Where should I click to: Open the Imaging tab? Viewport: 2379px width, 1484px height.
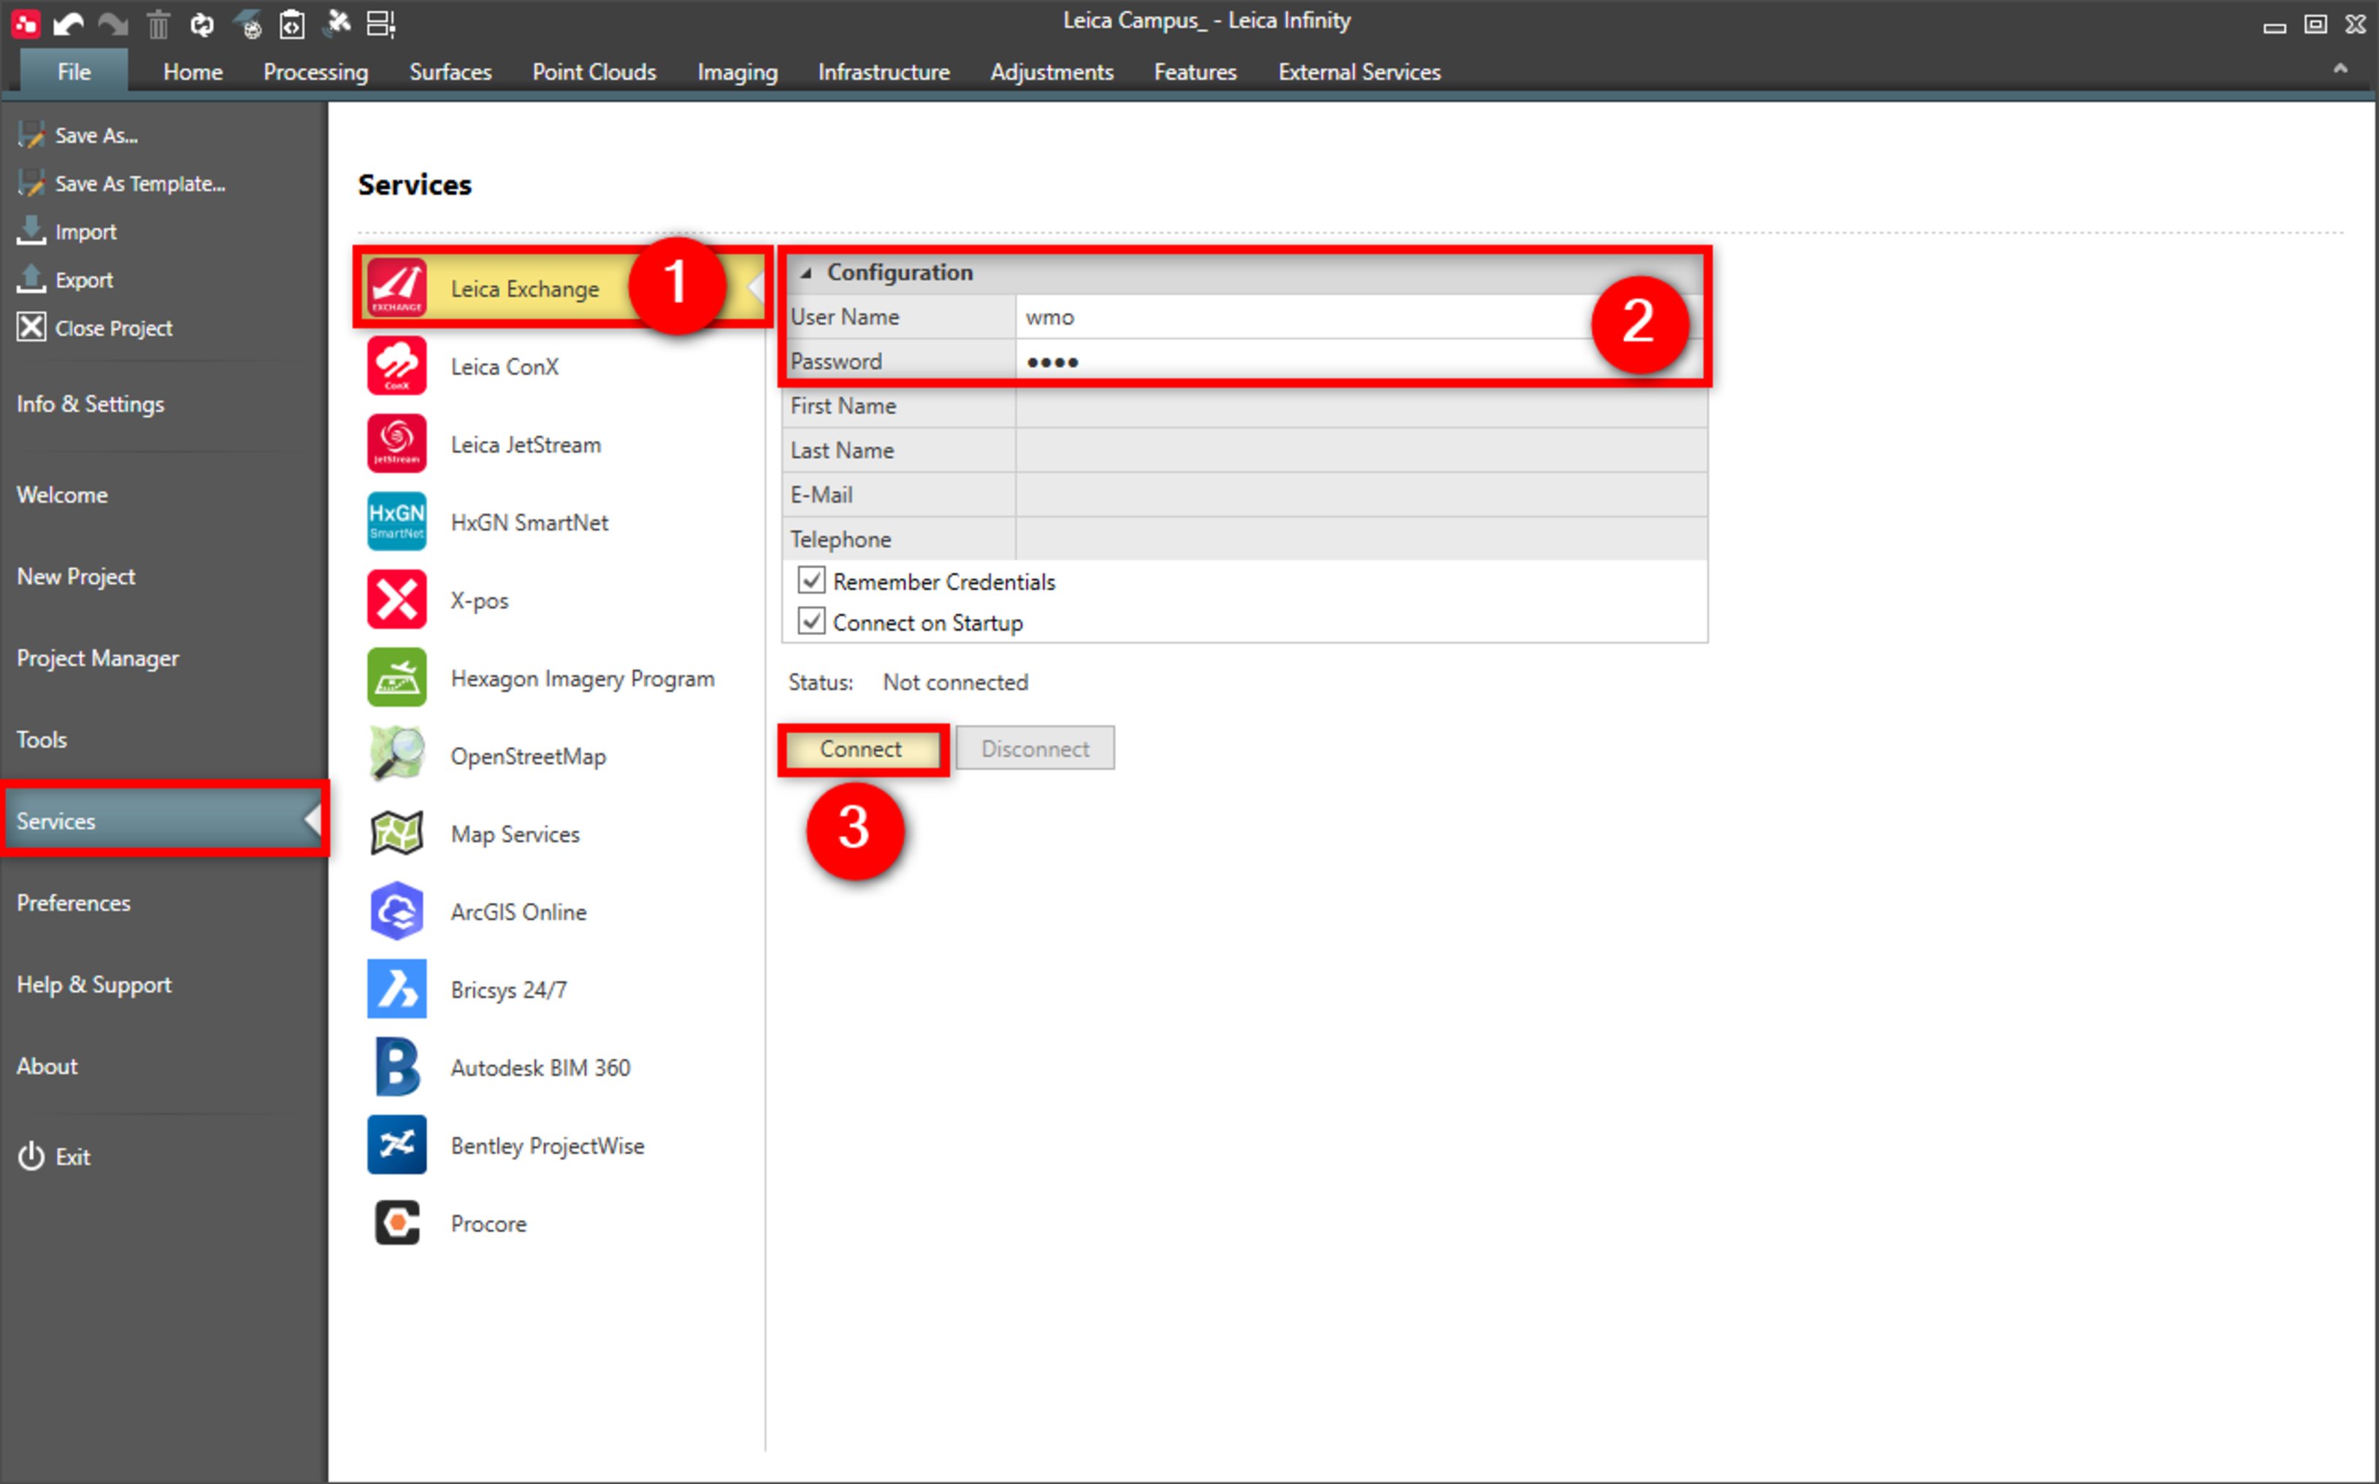[738, 72]
